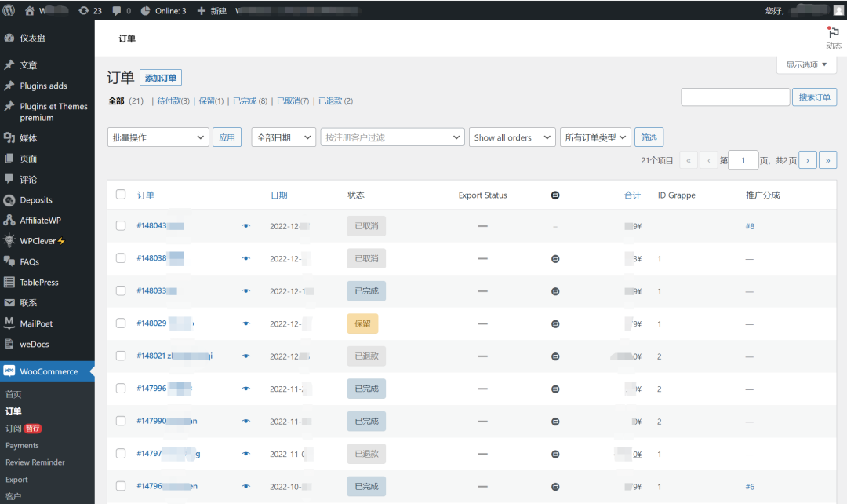
Task: Click the 添加订单 button
Action: click(x=160, y=77)
